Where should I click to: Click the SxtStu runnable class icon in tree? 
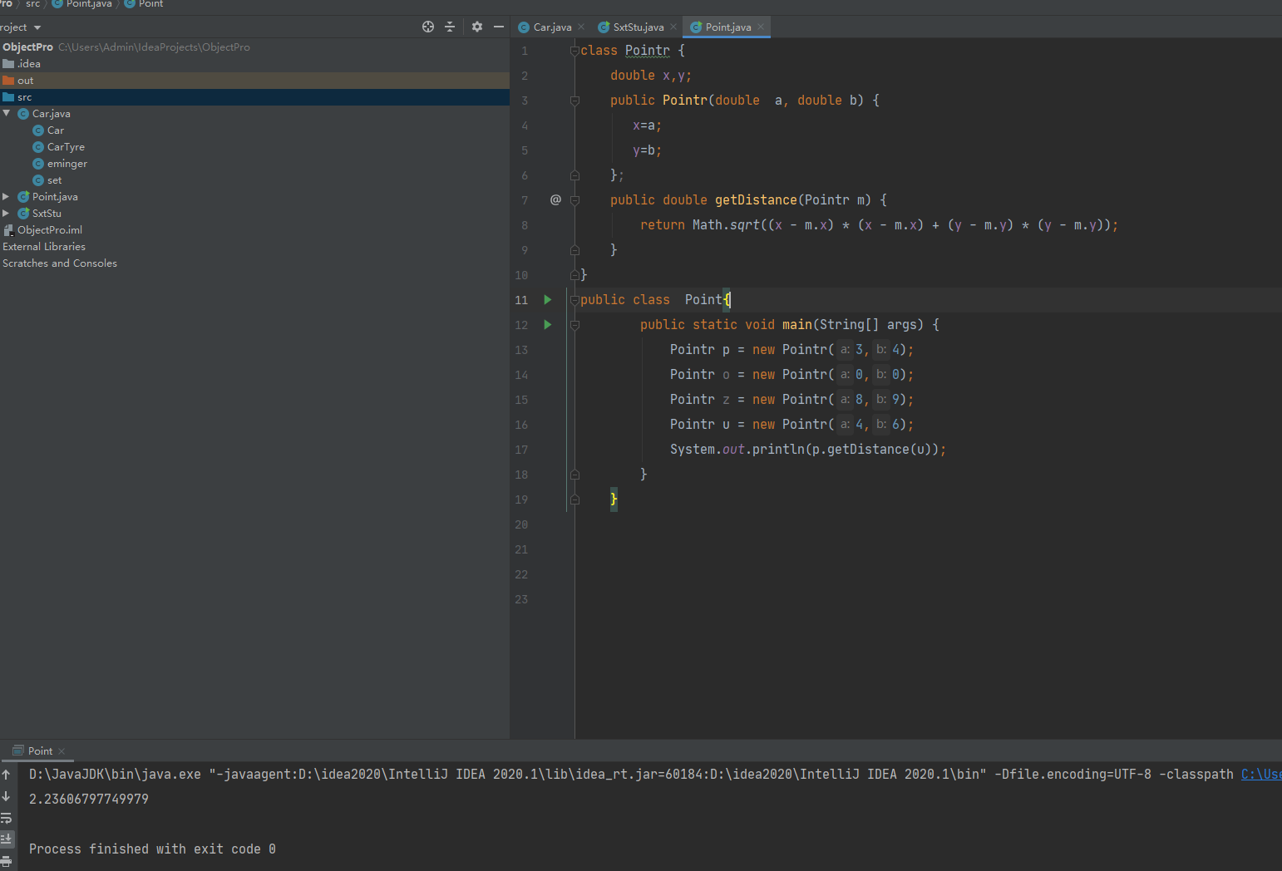click(23, 214)
